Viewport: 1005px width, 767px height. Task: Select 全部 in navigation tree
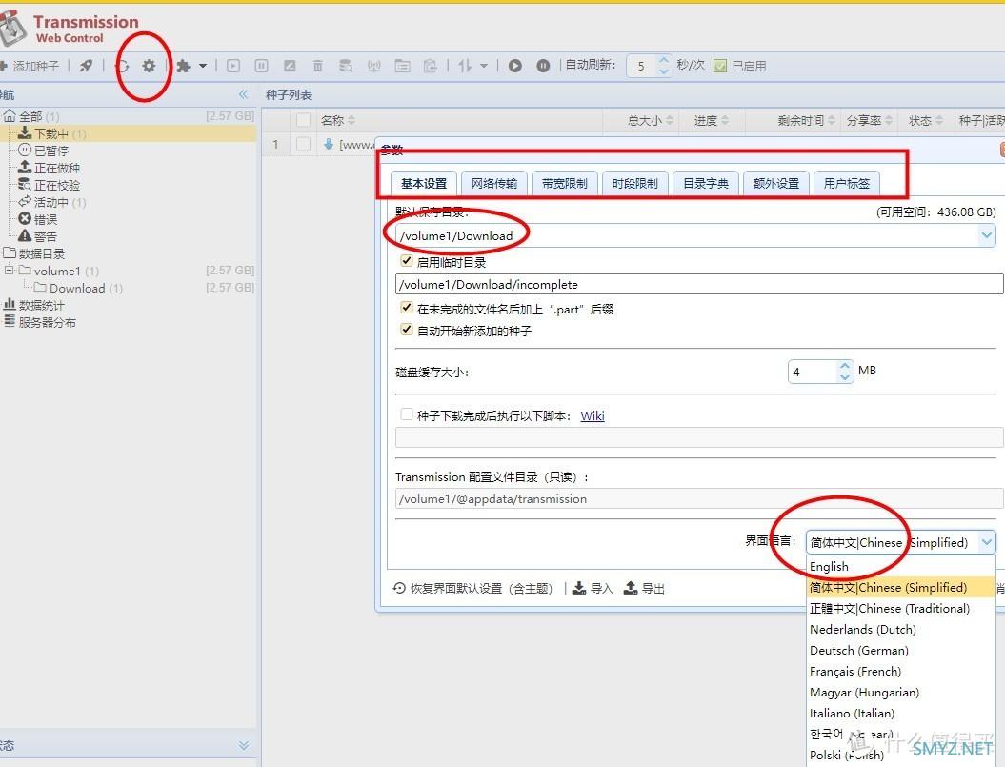[30, 116]
